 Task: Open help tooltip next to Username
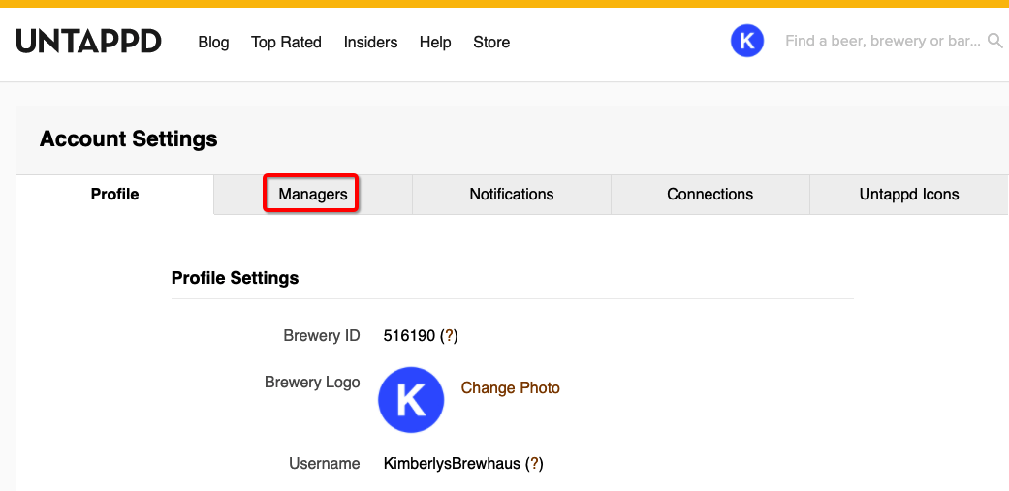[x=534, y=464]
